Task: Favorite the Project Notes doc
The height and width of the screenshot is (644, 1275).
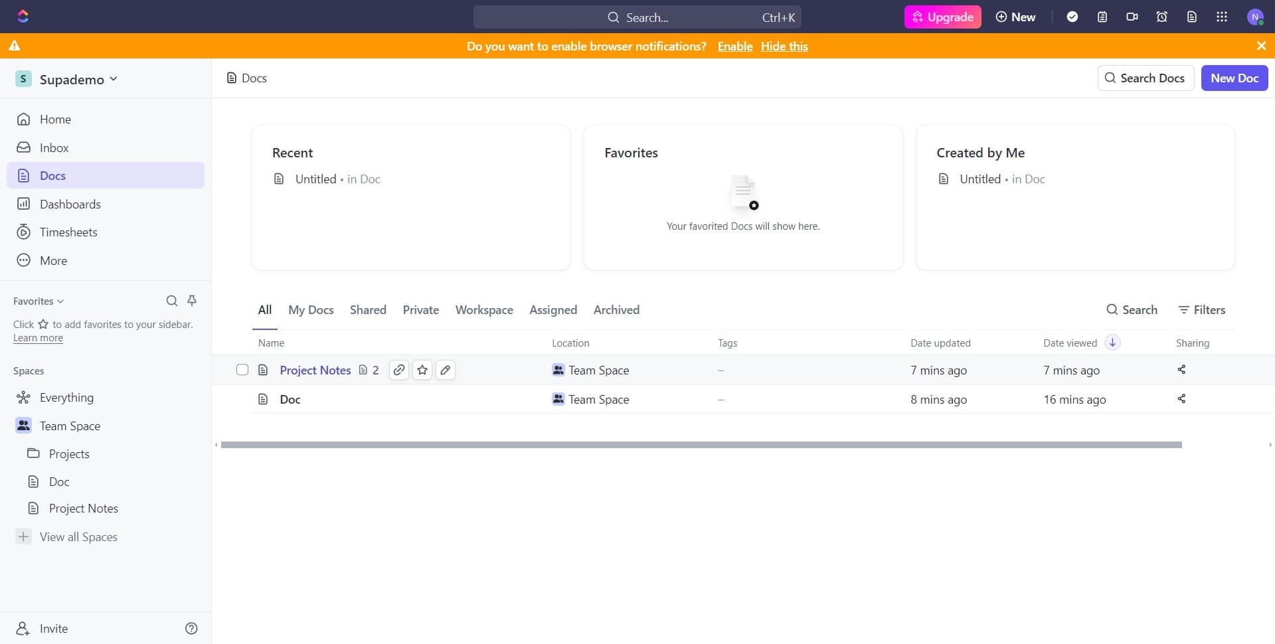Action: point(422,370)
